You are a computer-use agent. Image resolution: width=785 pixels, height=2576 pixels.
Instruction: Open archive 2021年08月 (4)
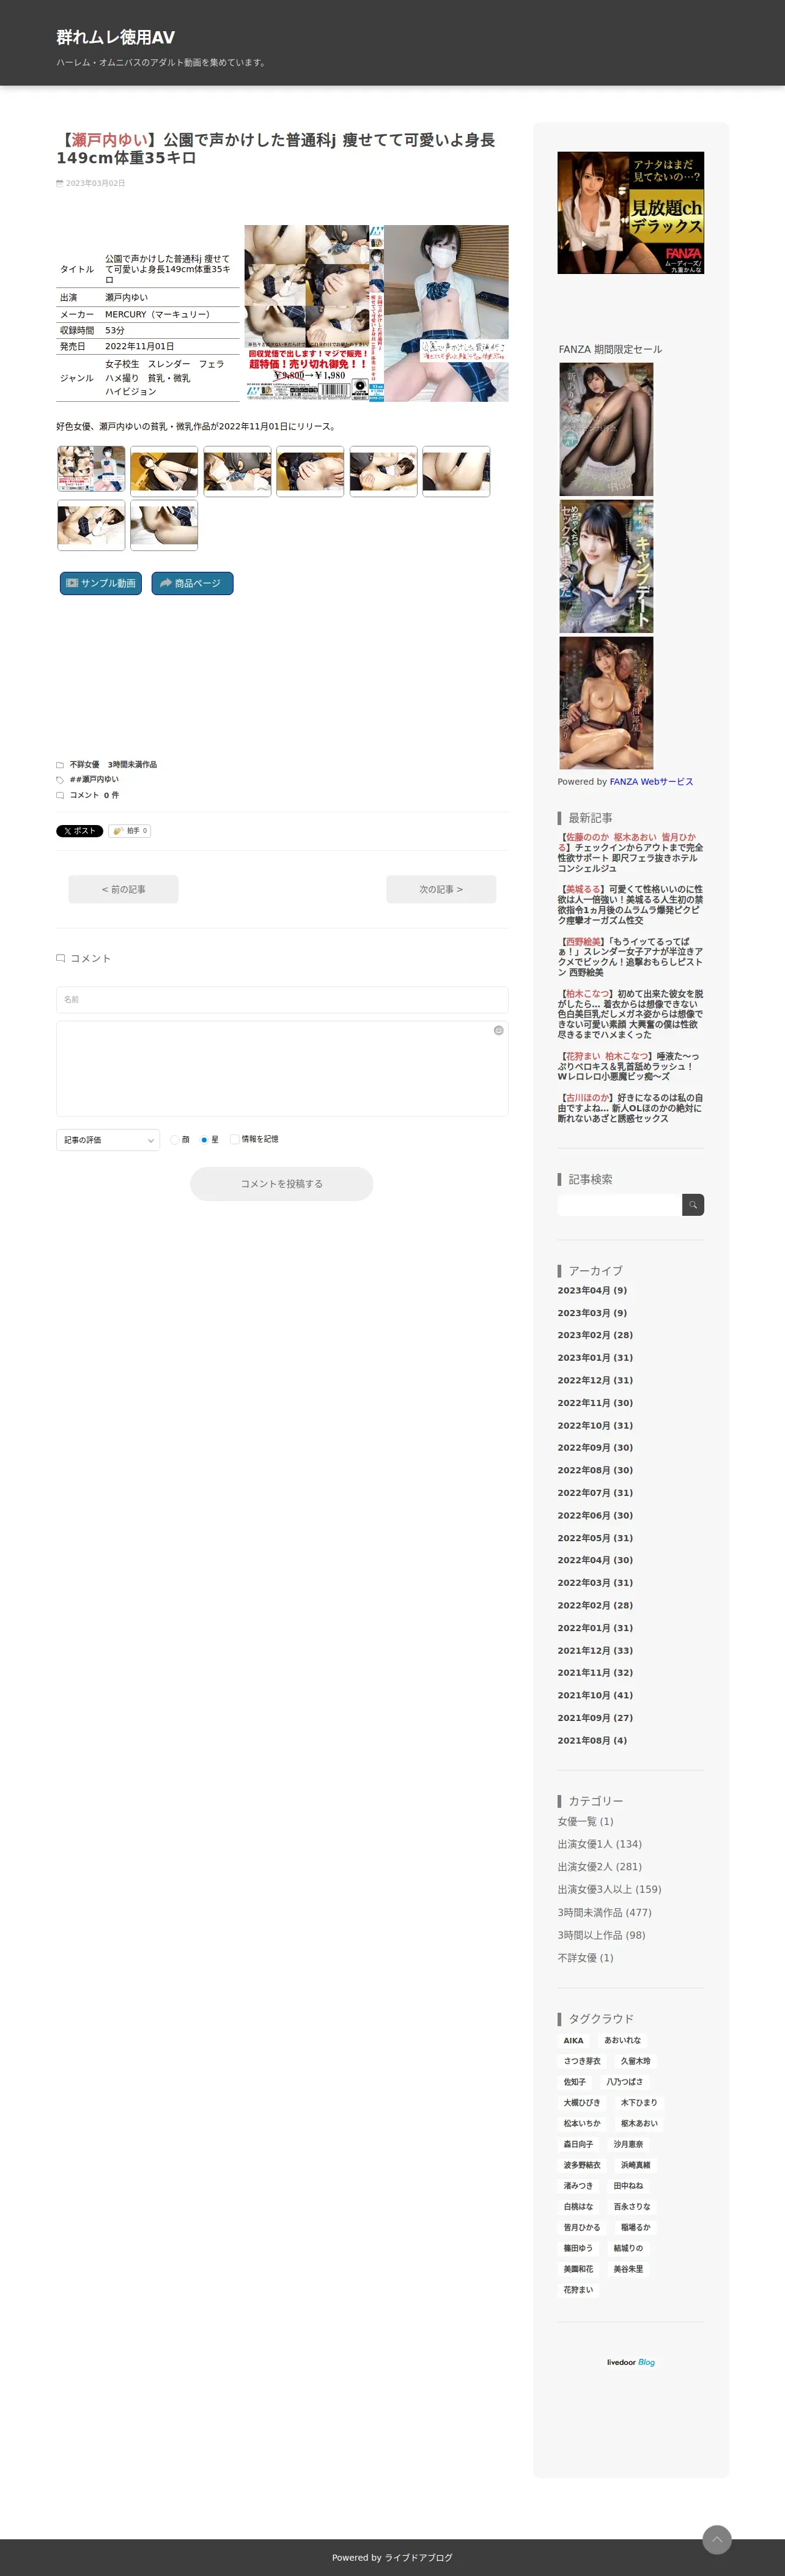click(x=592, y=1741)
